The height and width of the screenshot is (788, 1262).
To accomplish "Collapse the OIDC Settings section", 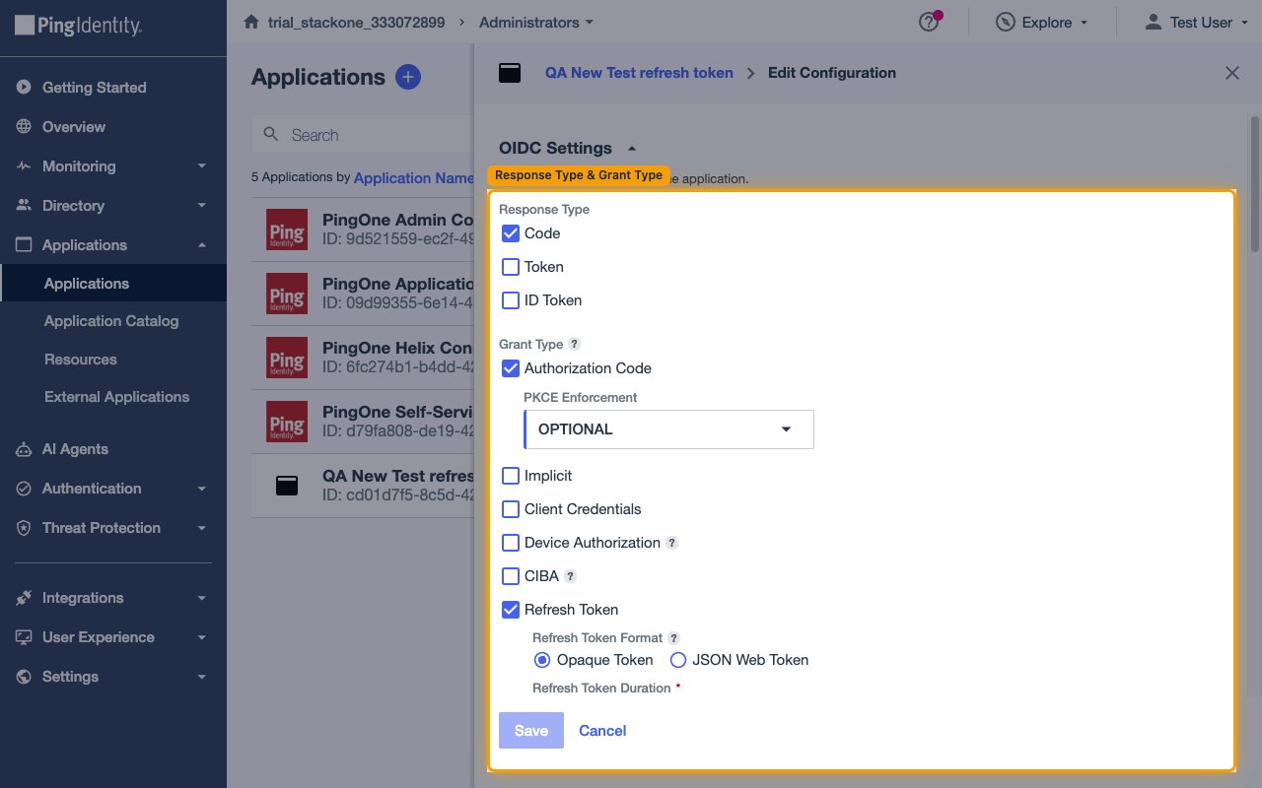I will pos(632,149).
